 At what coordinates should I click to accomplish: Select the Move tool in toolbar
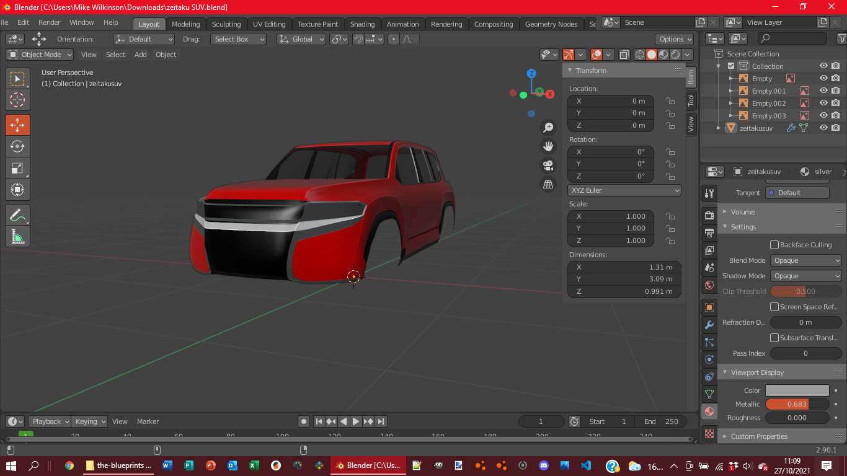coord(17,125)
